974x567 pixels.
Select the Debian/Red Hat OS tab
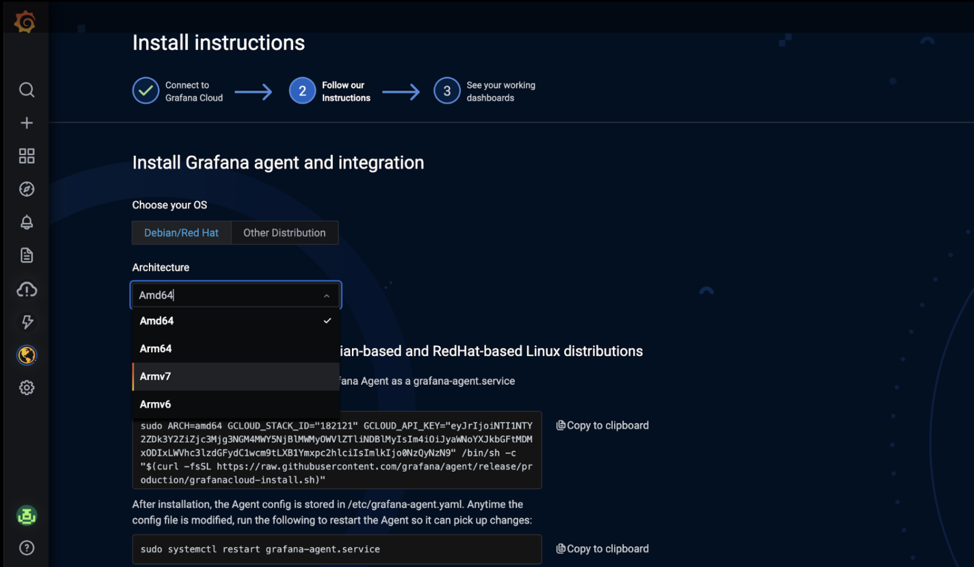[x=181, y=233]
